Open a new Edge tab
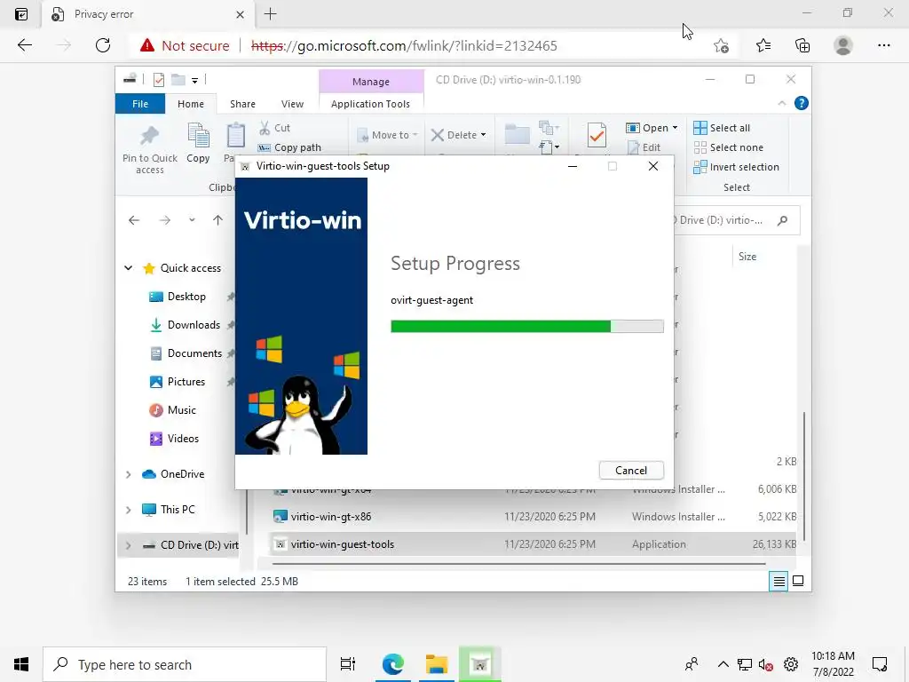The image size is (909, 682). (270, 14)
